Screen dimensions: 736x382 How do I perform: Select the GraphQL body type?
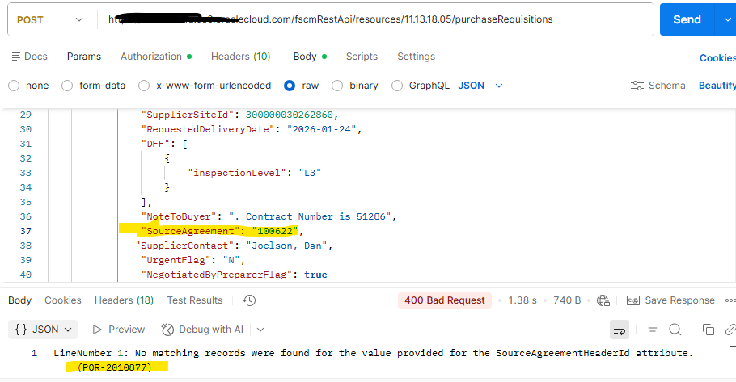click(x=397, y=86)
